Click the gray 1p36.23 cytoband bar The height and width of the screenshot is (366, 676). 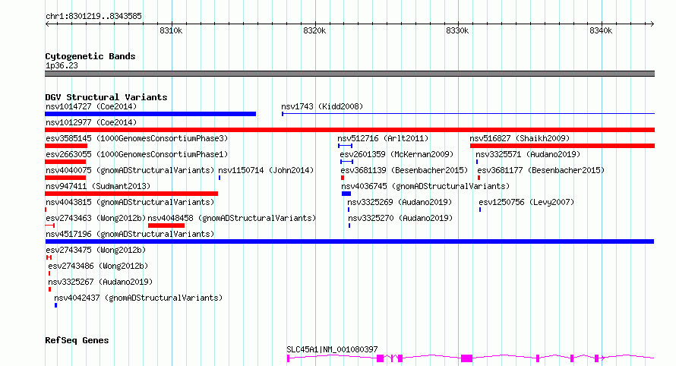349,74
